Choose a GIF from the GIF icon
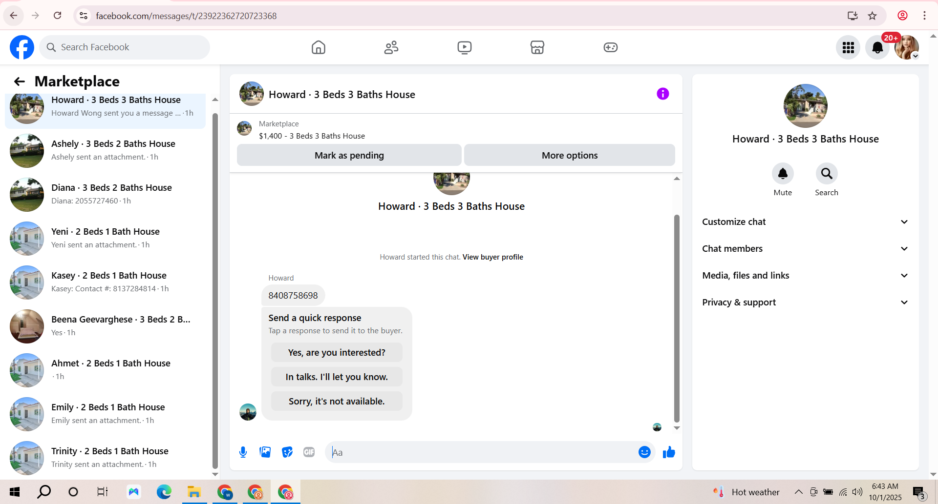The image size is (938, 504). 309,452
